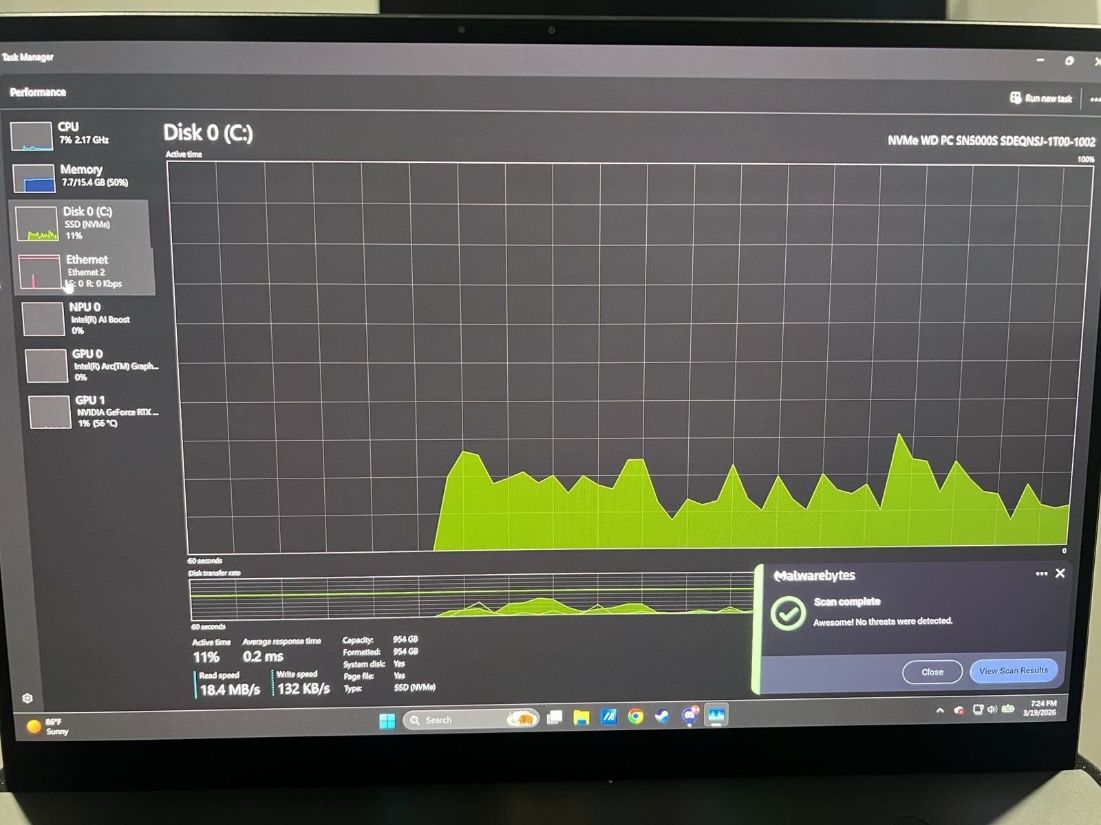1101x825 pixels.
Task: Dismiss Malwarebytes popup with X icon
Action: tap(1060, 573)
